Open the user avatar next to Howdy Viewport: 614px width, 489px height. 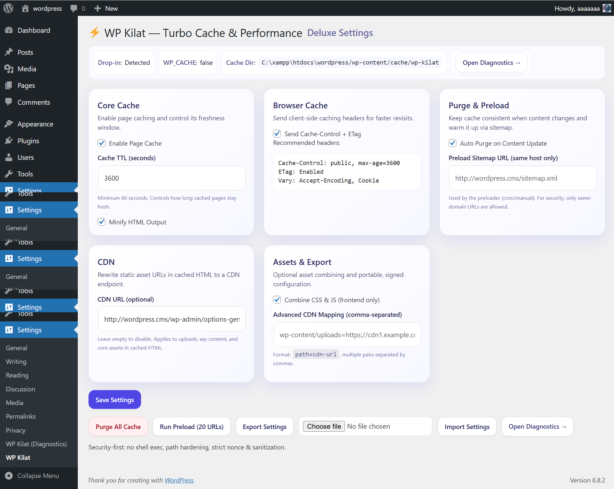(x=607, y=8)
